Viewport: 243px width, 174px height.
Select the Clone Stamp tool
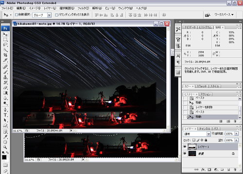pos(5,77)
